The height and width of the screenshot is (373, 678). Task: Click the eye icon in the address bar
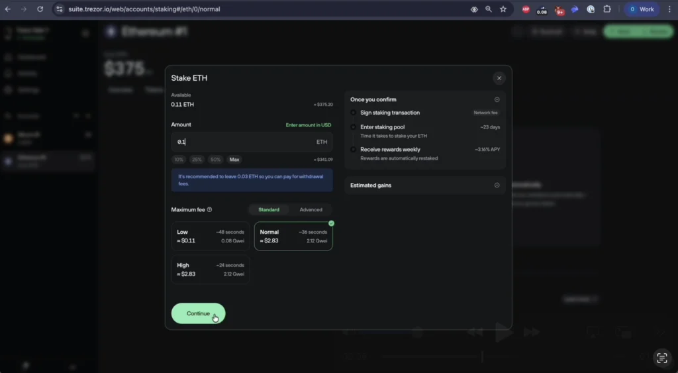click(473, 9)
